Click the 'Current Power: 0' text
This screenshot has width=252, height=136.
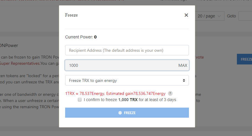[81, 37]
